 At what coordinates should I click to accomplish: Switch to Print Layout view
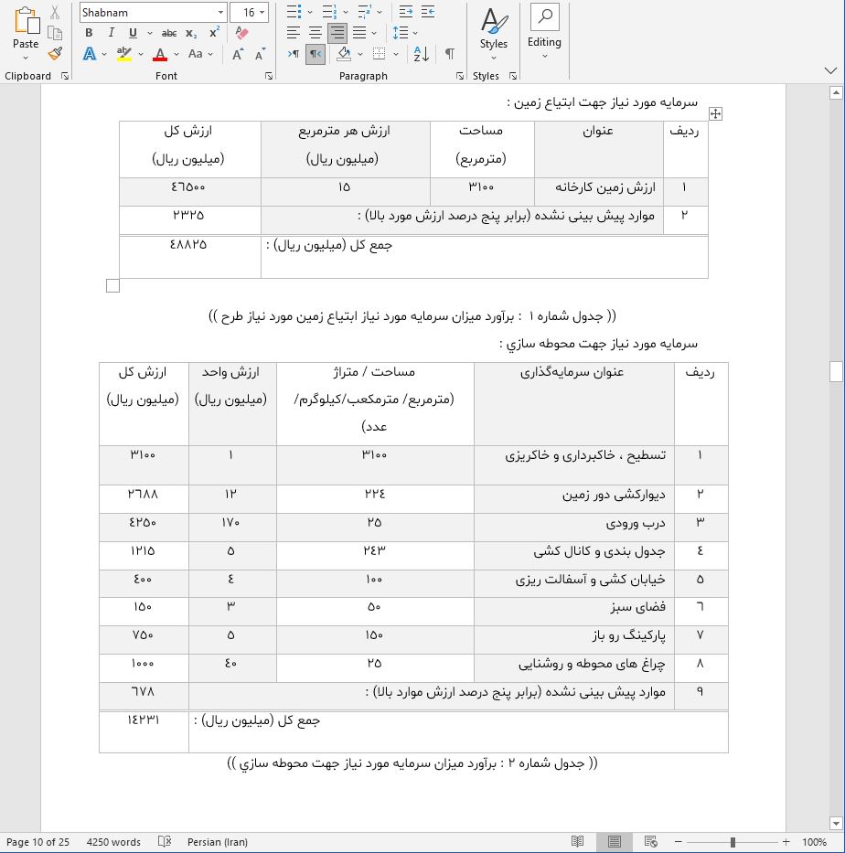coord(615,842)
